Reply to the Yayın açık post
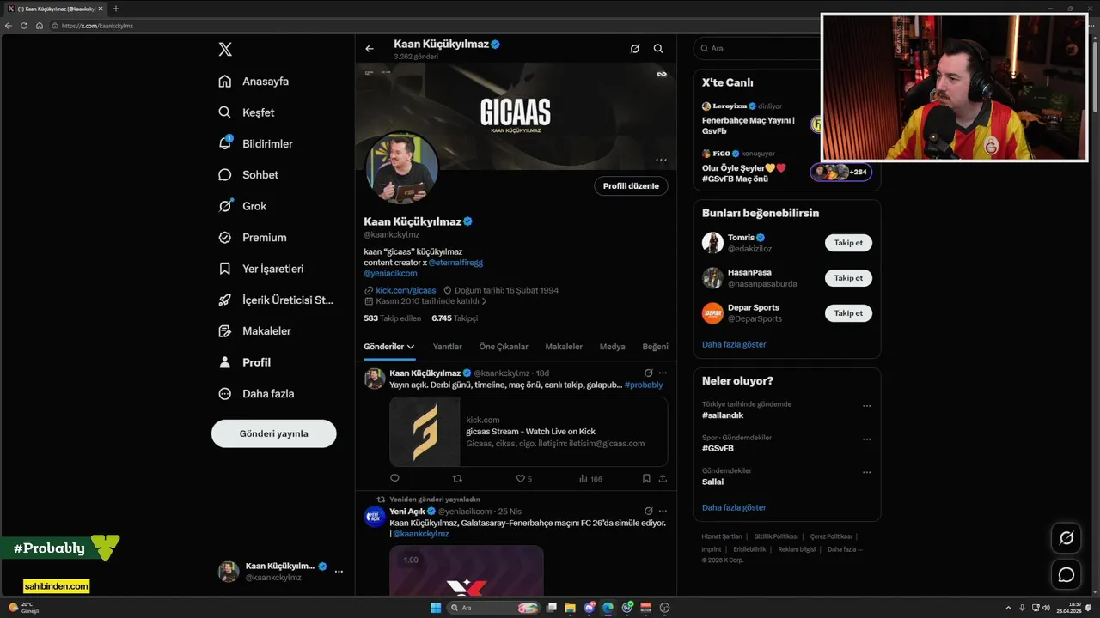Viewport: 1100px width, 618px height. [395, 478]
